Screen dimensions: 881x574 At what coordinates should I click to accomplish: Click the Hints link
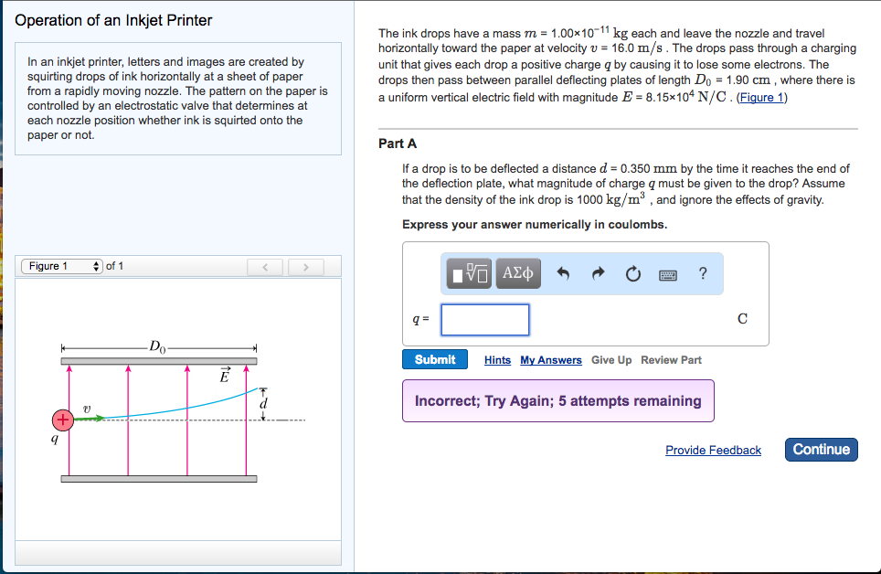pos(497,360)
